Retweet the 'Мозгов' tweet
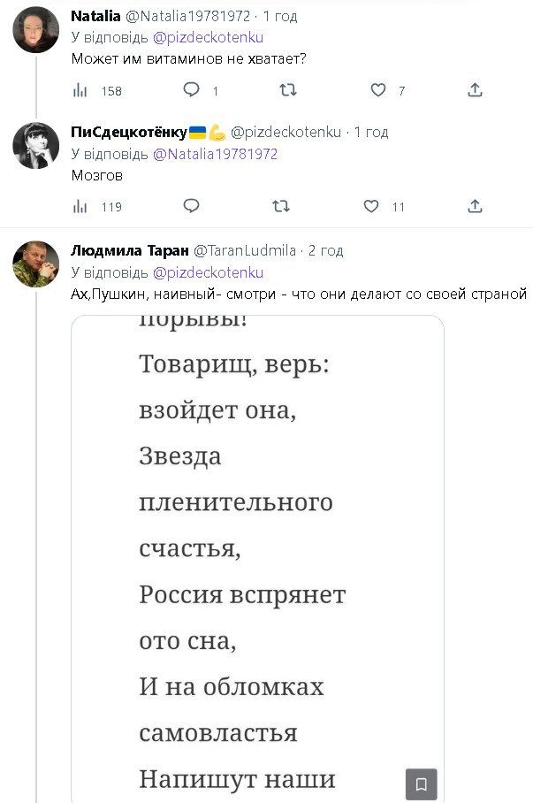Image resolution: width=533 pixels, height=803 pixels. [281, 207]
